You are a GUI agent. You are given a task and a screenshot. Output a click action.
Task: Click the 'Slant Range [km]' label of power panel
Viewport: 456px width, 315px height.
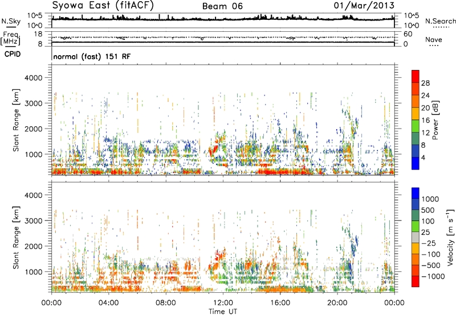[x=16, y=120]
